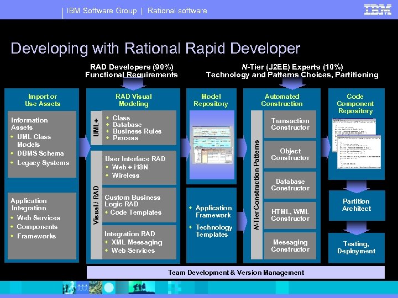Click the down arrow above Testing, Deployment

click(x=357, y=228)
